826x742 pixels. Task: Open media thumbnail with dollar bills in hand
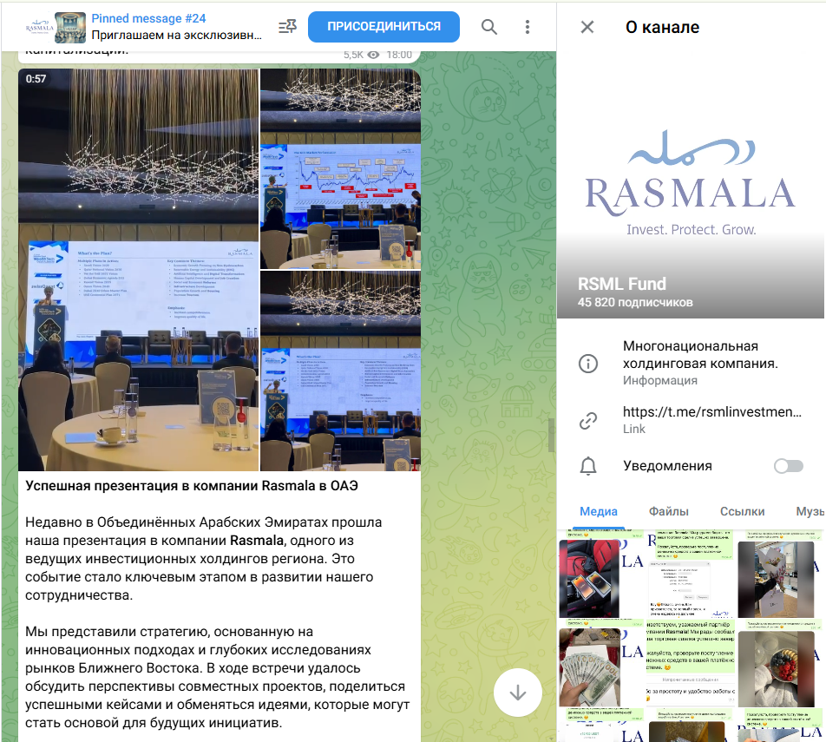601,663
